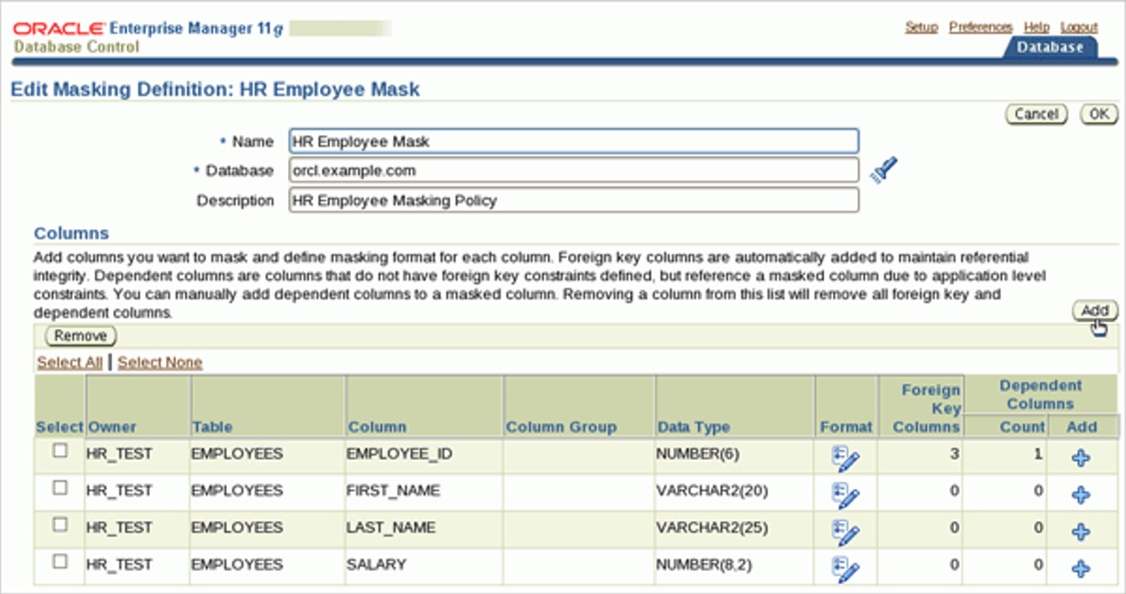
Task: Click the Oracle Enterprise Manager logo
Action: coord(149,28)
